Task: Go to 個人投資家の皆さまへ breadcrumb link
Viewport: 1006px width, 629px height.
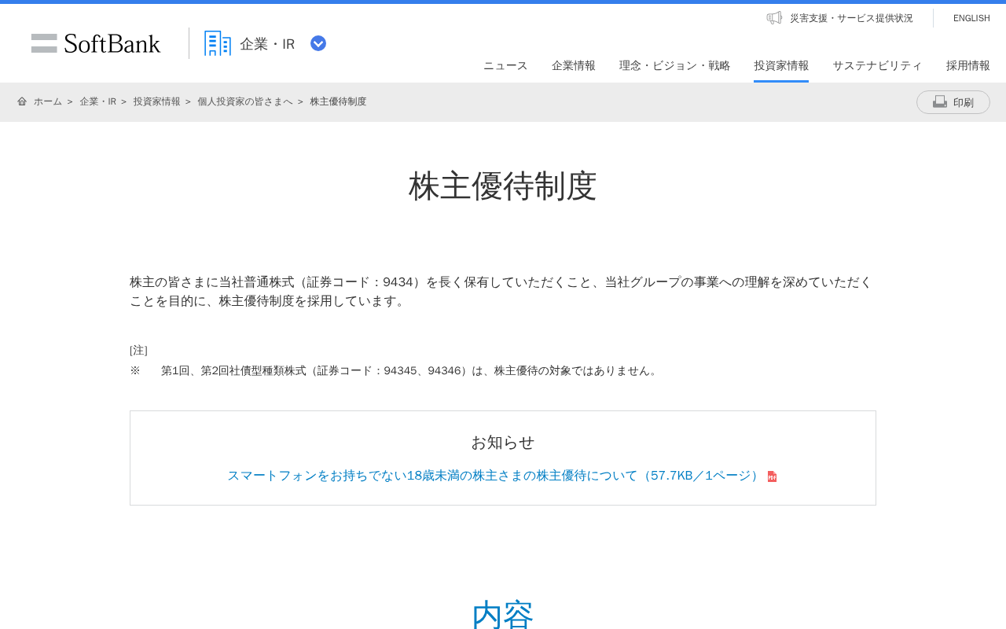Action: (x=244, y=101)
